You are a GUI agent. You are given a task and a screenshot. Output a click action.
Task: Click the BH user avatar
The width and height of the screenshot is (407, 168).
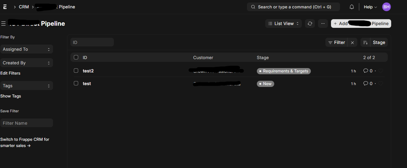pos(386,7)
